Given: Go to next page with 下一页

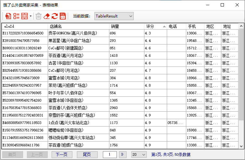Looking at the screenshot, I should coord(62,154).
